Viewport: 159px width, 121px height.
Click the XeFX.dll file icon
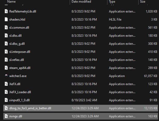click(6, 84)
